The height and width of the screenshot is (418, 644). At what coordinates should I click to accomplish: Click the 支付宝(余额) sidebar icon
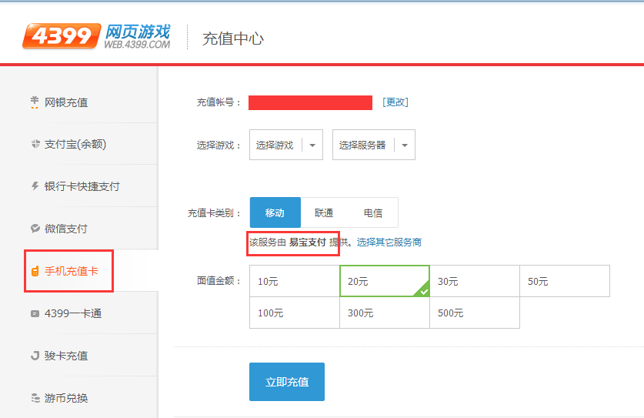[x=35, y=144]
